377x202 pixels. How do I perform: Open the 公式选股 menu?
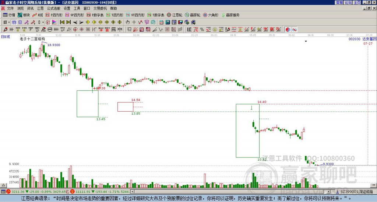pyautogui.click(x=54, y=8)
